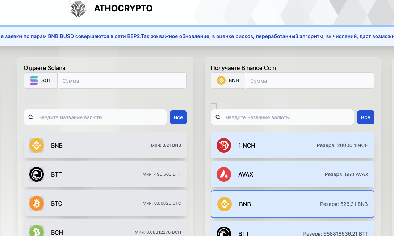Click the AVAX label in the receive list
Screen dimensions: 394x236
(246, 174)
